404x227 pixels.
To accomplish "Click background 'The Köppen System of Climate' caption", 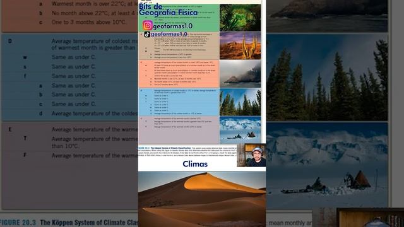I will [89, 223].
